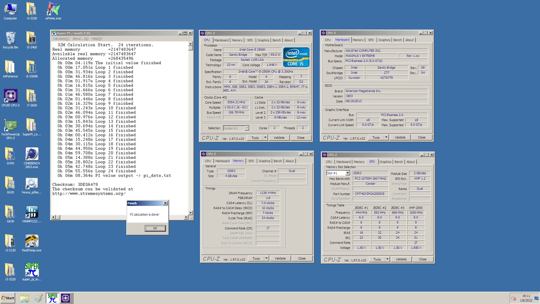Open the i5-2500K folder icon
The height and width of the screenshot is (304, 540).
32,69
